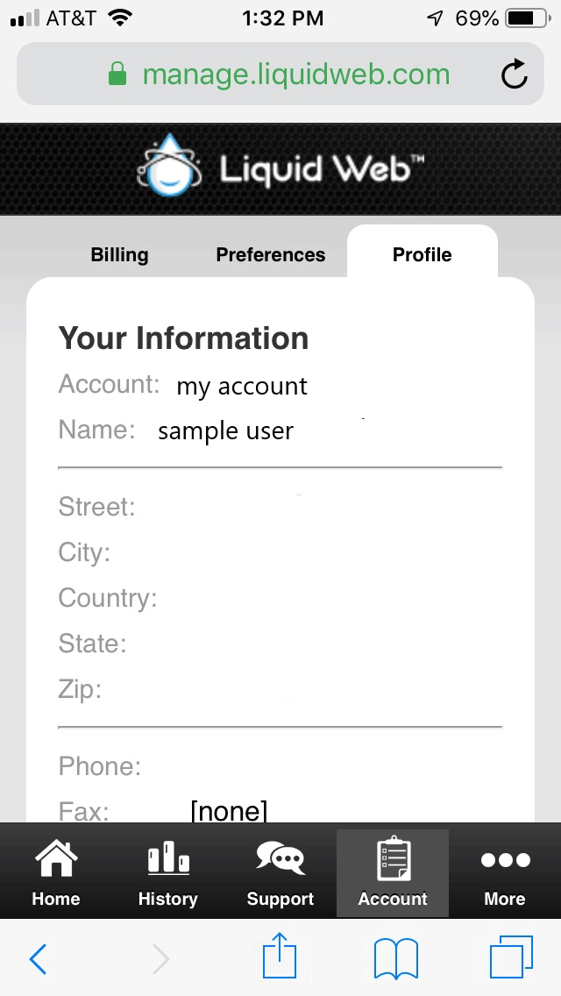Tap the Name field showing sample user
The height and width of the screenshot is (996, 561).
[224, 430]
